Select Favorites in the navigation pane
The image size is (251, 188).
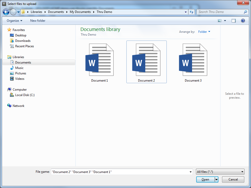tap(19, 30)
